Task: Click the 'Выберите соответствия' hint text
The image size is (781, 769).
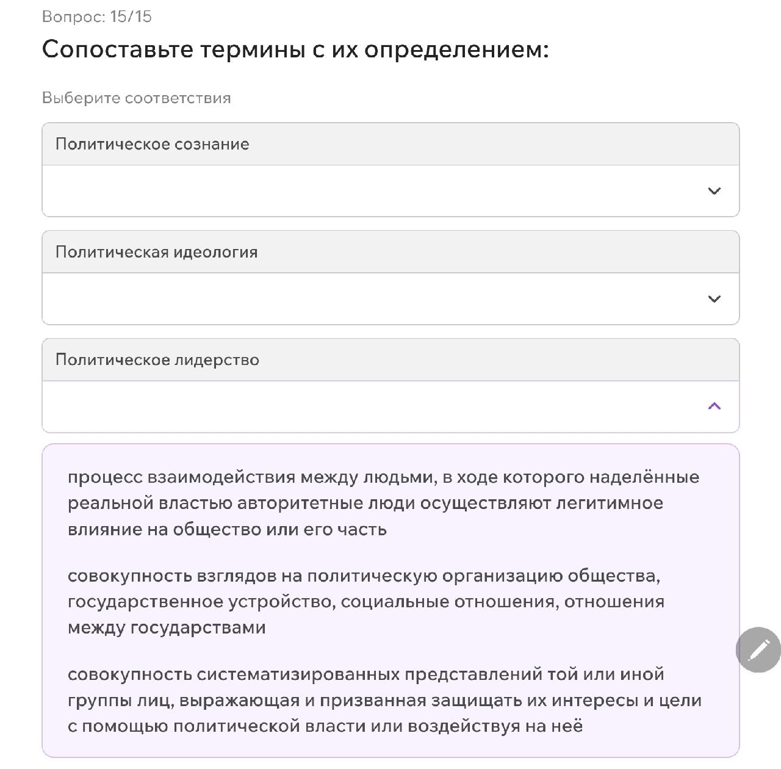Action: pyautogui.click(x=137, y=98)
